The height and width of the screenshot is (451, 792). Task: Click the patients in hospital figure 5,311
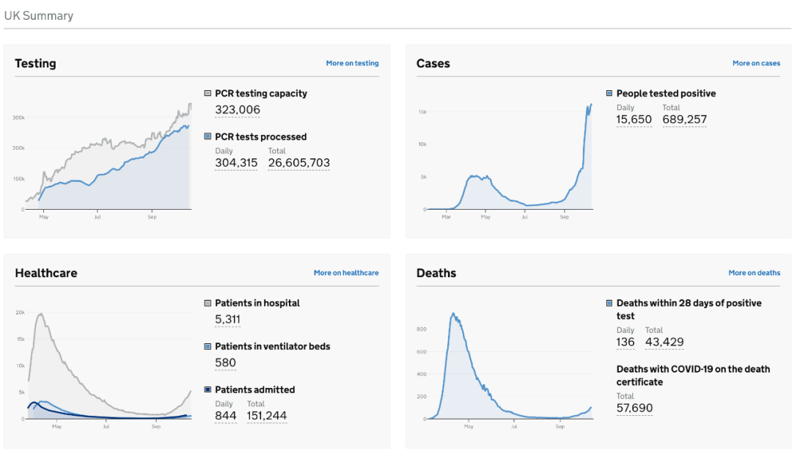[227, 319]
